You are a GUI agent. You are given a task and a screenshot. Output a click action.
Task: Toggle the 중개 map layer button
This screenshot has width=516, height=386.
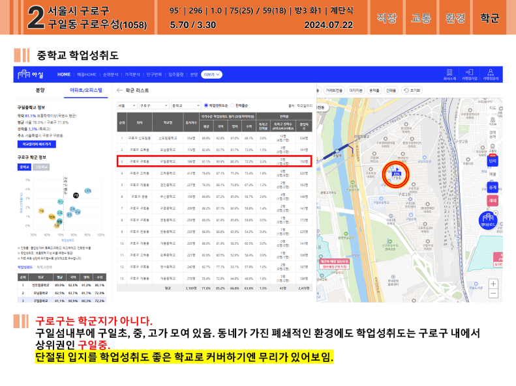[x=493, y=187]
